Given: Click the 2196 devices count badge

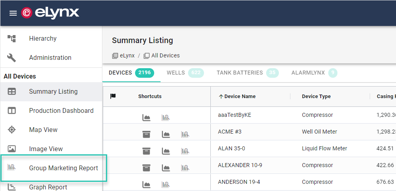Looking at the screenshot, I should click(145, 73).
